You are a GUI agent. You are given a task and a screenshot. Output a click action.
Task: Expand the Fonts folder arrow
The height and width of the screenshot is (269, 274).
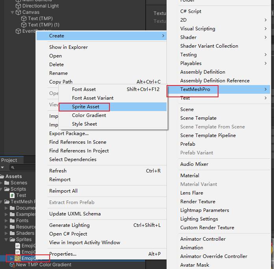(6, 221)
